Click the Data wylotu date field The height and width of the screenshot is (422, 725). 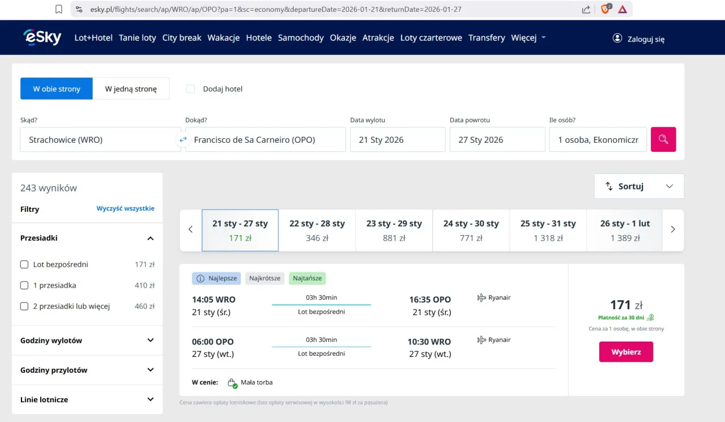pos(398,140)
